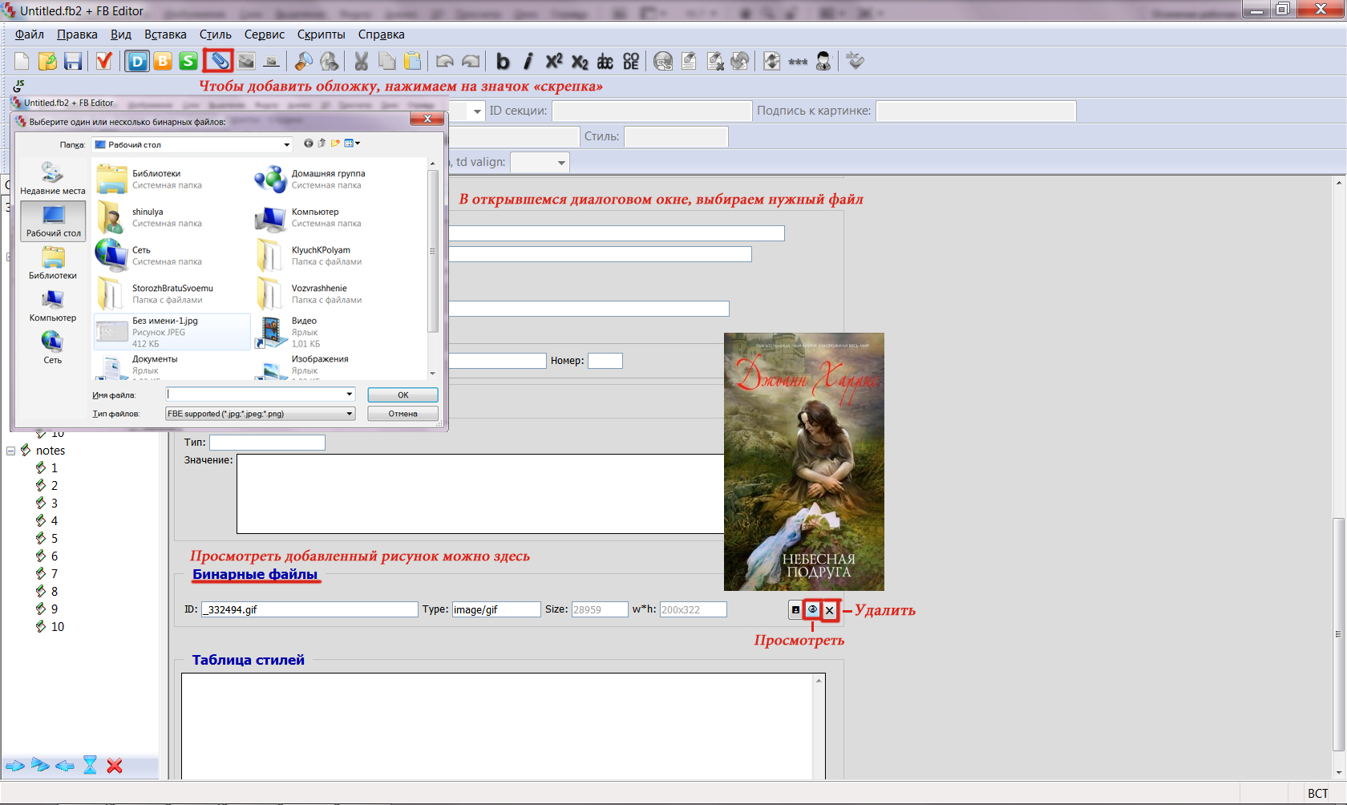Click the file list scrollbar in dialog

[433, 251]
